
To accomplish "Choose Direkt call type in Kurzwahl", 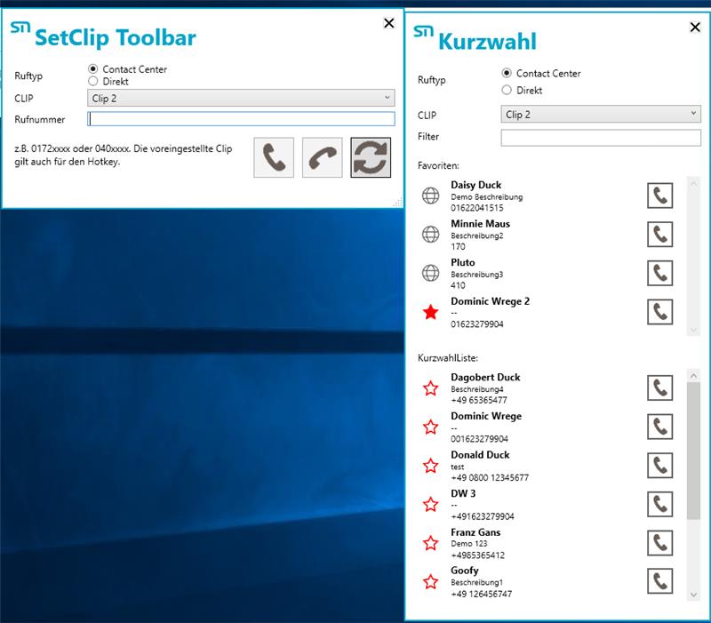I will click(507, 90).
